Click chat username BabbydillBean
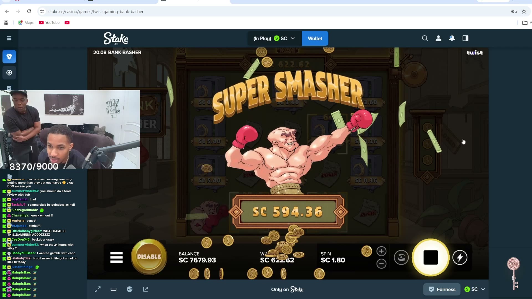Viewport: 532px width, 299px height. [24, 253]
